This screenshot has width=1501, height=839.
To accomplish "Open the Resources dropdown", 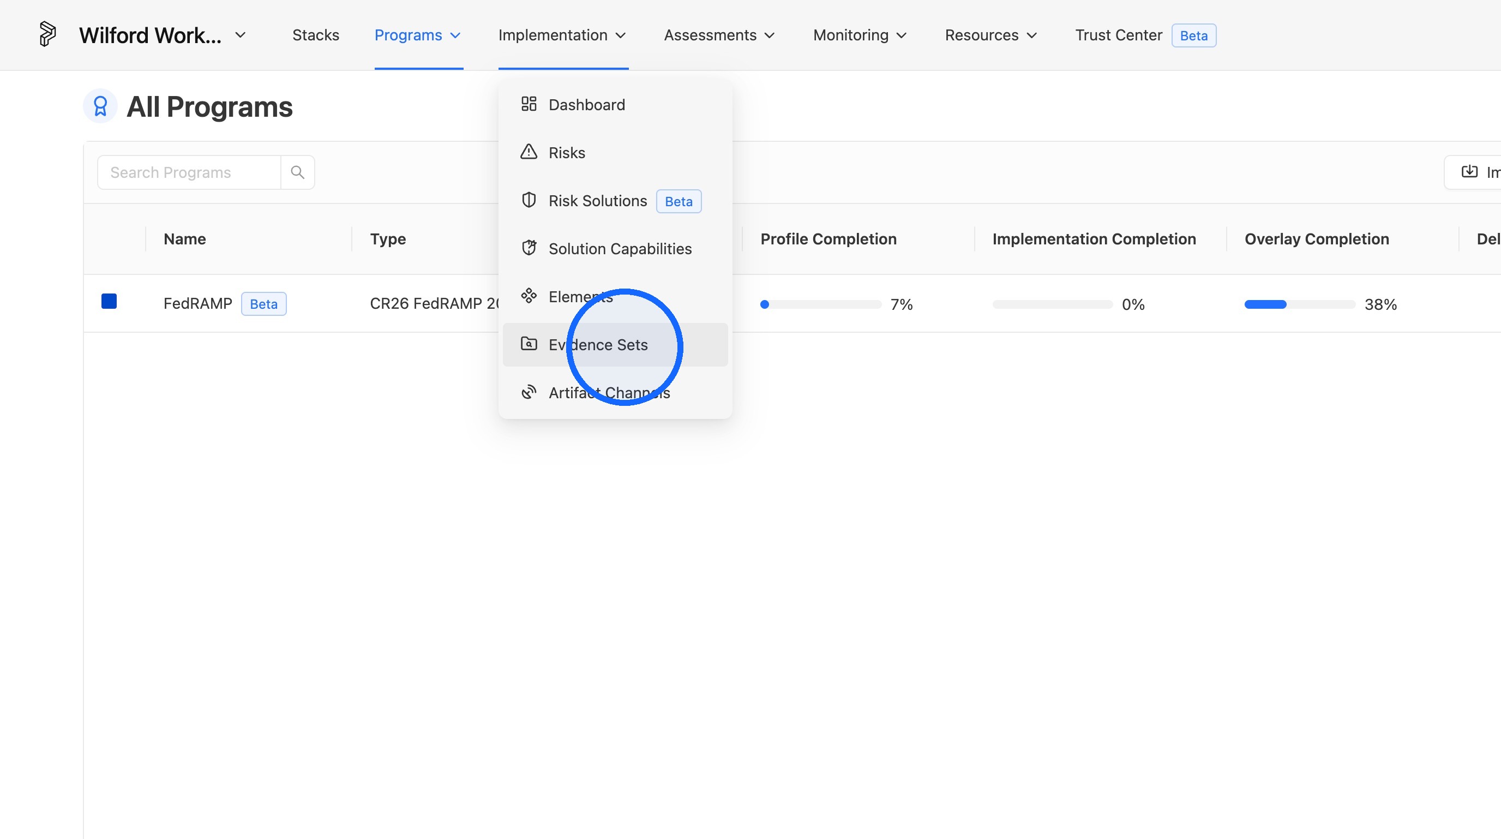I will point(991,35).
